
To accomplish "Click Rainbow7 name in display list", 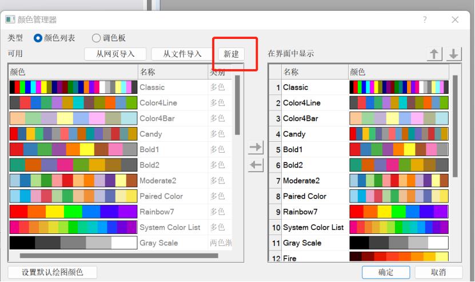I will coord(300,212).
